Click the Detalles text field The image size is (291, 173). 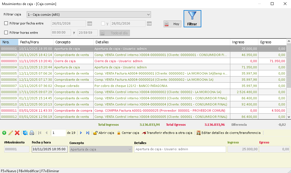click(x=180, y=149)
